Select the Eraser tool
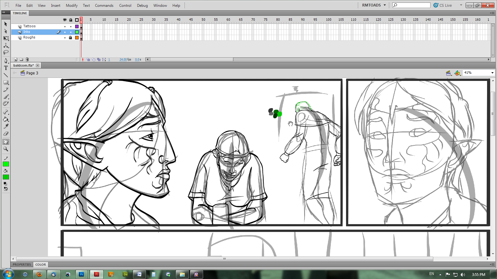 6,134
